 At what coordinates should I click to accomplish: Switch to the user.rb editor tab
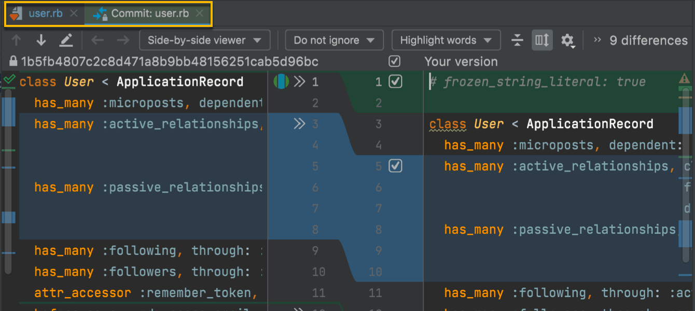point(45,13)
